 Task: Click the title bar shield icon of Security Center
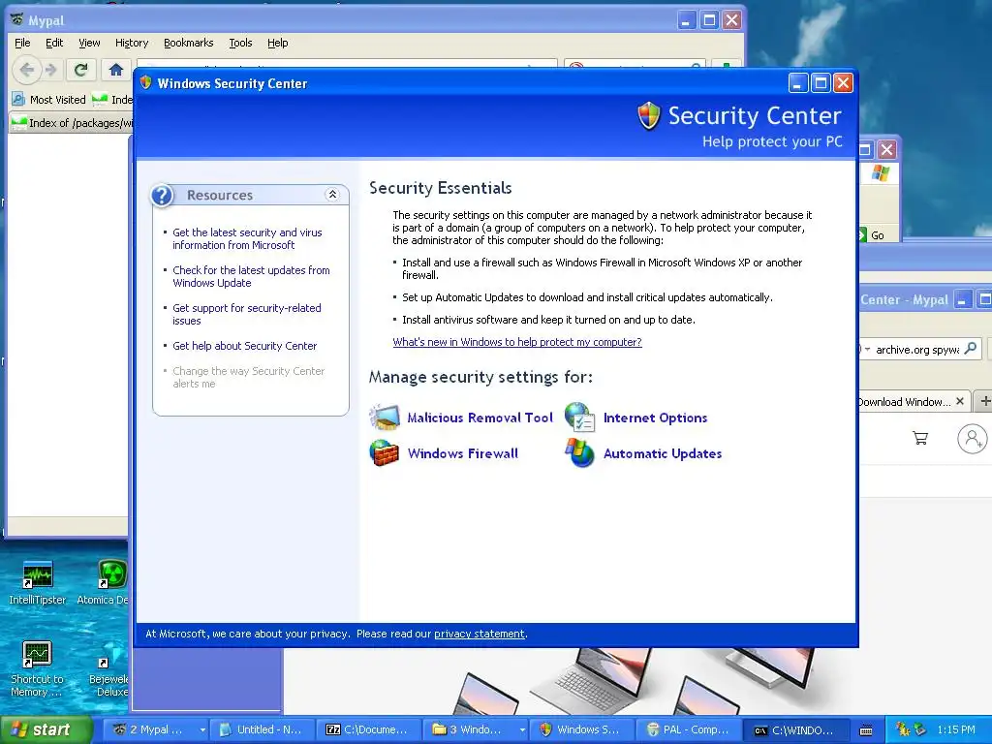tap(146, 83)
